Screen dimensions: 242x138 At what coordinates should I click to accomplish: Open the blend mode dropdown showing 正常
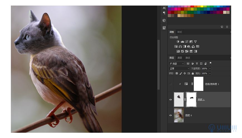tap(179, 68)
